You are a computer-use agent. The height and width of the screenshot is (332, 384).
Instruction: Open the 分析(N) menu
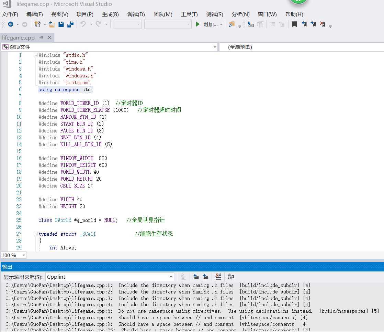pyautogui.click(x=240, y=14)
